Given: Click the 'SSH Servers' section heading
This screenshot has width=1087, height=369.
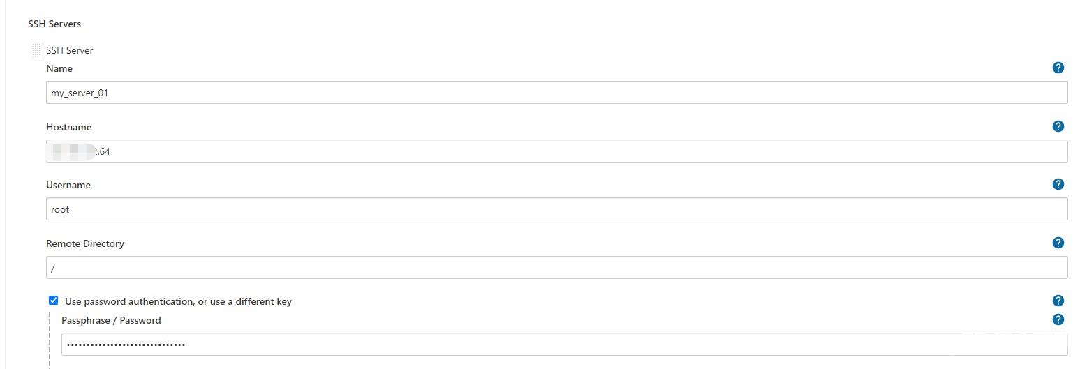Looking at the screenshot, I should (x=54, y=24).
